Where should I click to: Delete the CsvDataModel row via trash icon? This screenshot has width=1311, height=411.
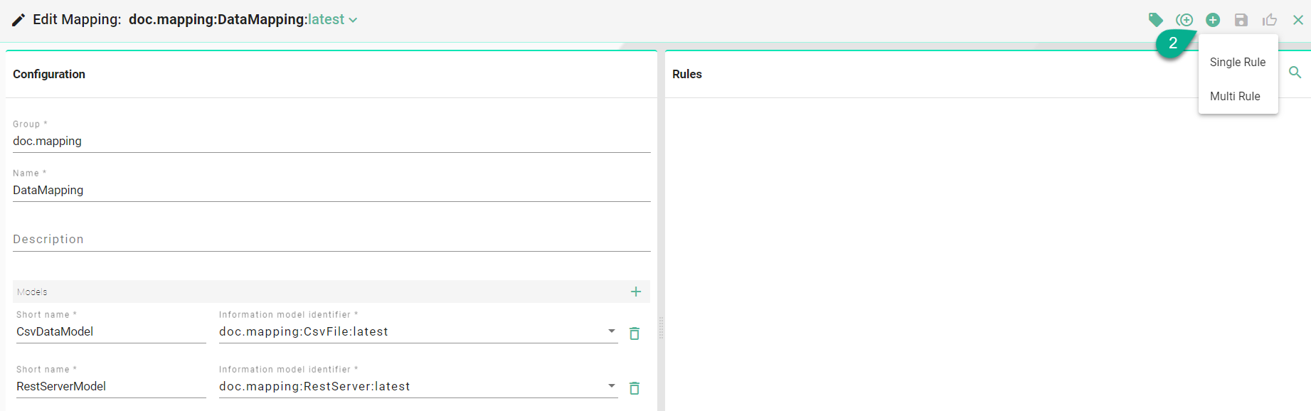point(635,333)
